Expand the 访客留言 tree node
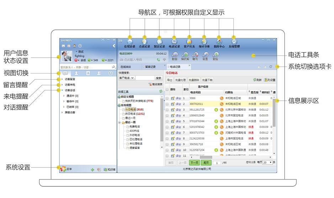The width and height of the screenshot is (334, 198). 62,79
